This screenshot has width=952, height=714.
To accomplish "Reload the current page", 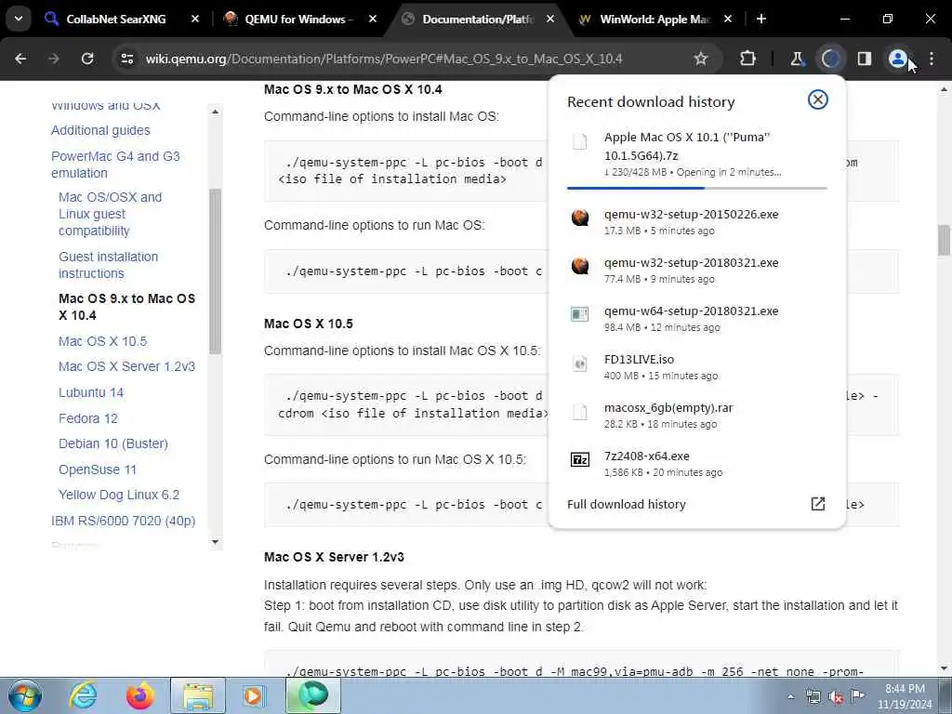I will click(x=87, y=59).
